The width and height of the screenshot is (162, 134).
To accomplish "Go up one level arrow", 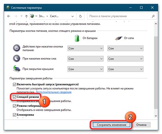I will (26, 16).
